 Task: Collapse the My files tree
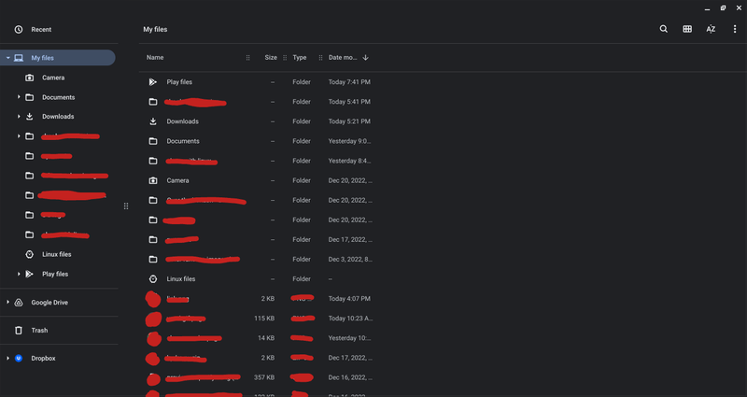7,58
